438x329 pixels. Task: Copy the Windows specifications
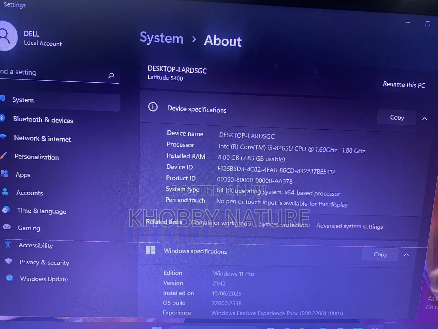[380, 254]
